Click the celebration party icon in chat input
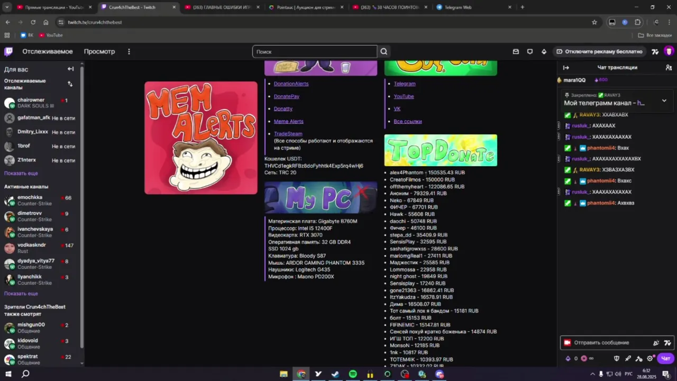 [656, 343]
